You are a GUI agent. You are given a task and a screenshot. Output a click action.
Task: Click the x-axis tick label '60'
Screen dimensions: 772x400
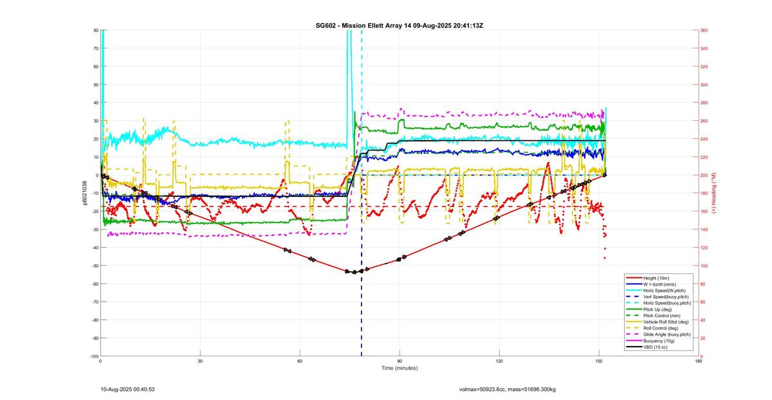click(x=300, y=361)
